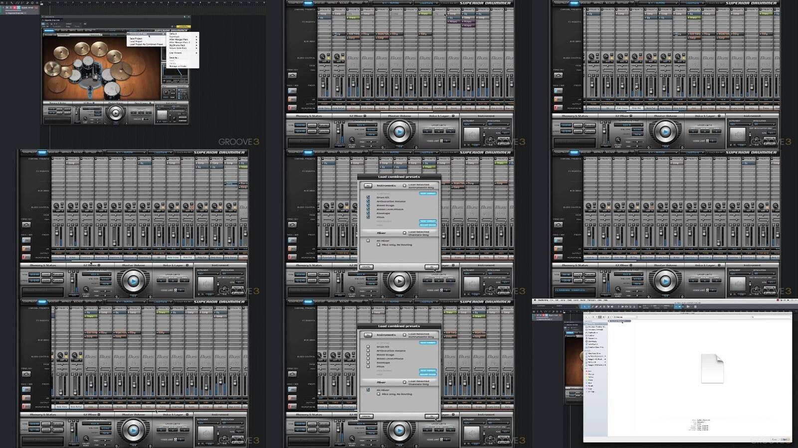Expand the User Presets submenu

click(x=184, y=53)
